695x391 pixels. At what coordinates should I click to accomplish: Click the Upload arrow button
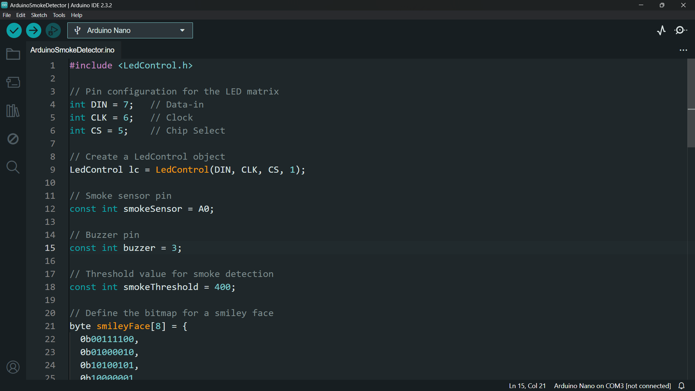[x=34, y=30]
